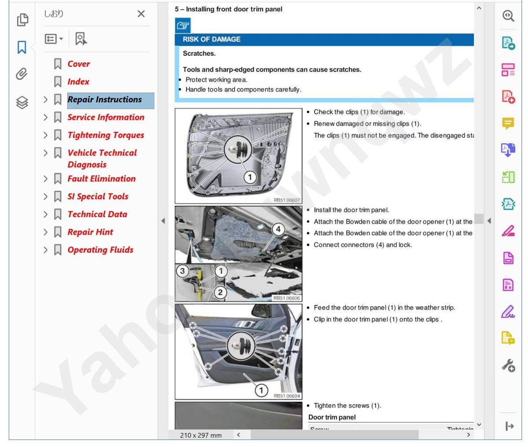The height and width of the screenshot is (447, 528).
Task: Expand the SI Special Tools bookmark
Action: click(46, 196)
